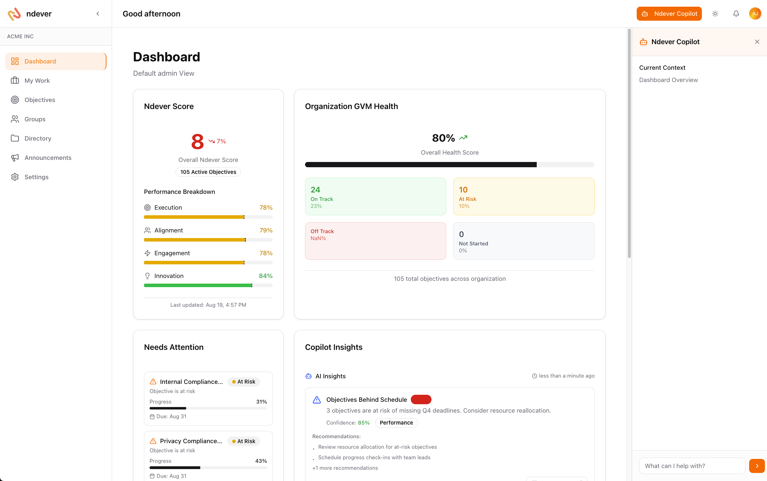This screenshot has height=481, width=767.
Task: Click calendar icon beside Due: Aug 31 on Privacy Compliance
Action: [152, 476]
